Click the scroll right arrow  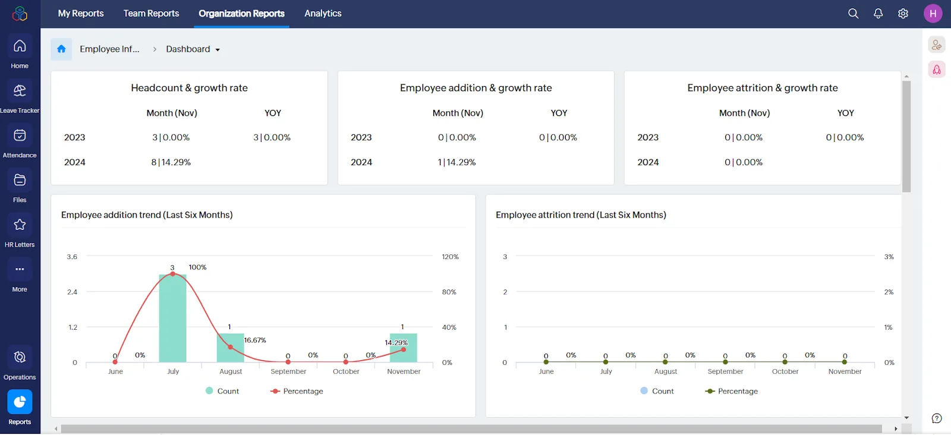pyautogui.click(x=896, y=428)
